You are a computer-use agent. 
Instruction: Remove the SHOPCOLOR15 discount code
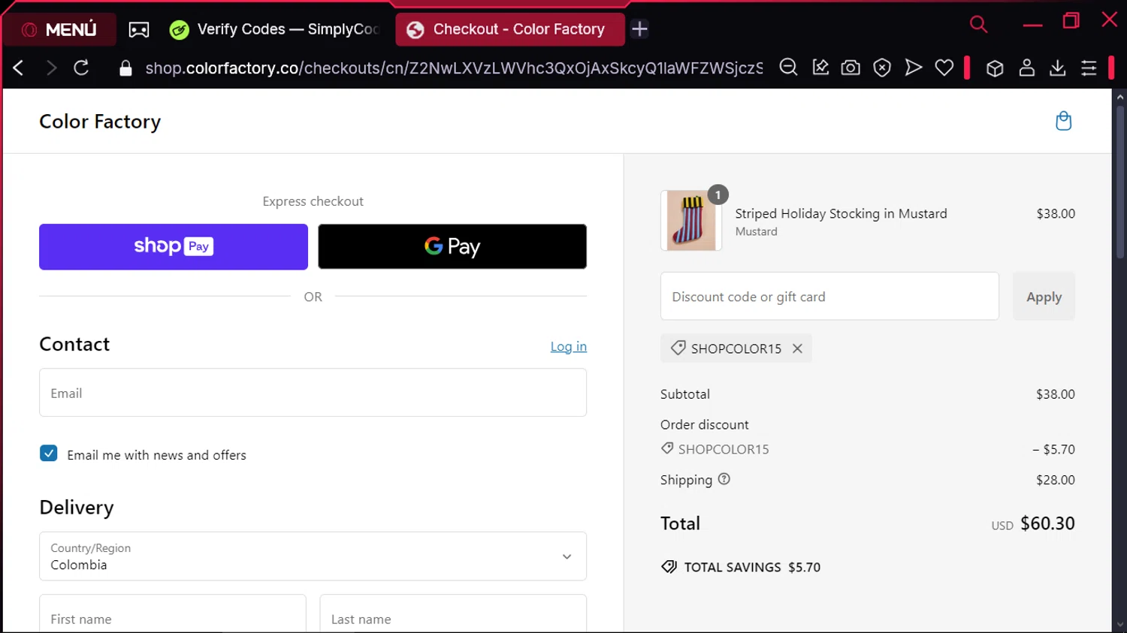[797, 348]
